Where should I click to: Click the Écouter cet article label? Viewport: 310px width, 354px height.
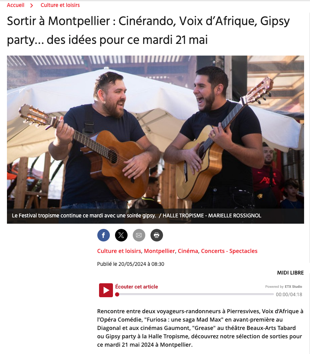pyautogui.click(x=137, y=287)
